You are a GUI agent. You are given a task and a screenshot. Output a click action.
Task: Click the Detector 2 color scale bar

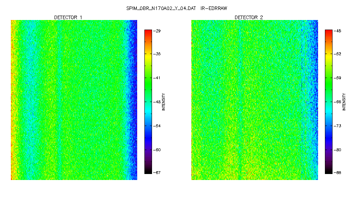click(329, 102)
